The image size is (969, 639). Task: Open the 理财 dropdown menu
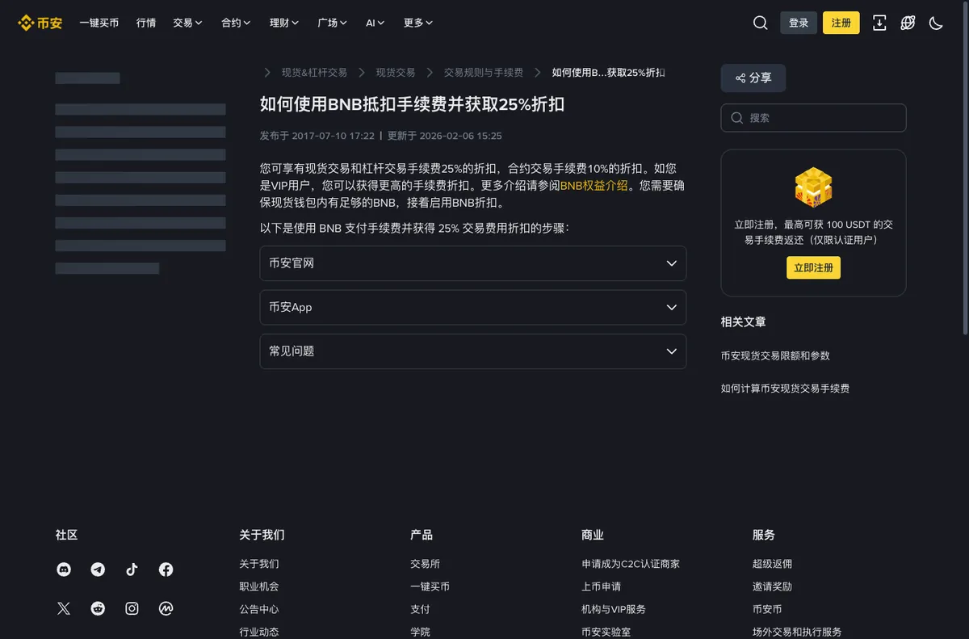pyautogui.click(x=284, y=23)
